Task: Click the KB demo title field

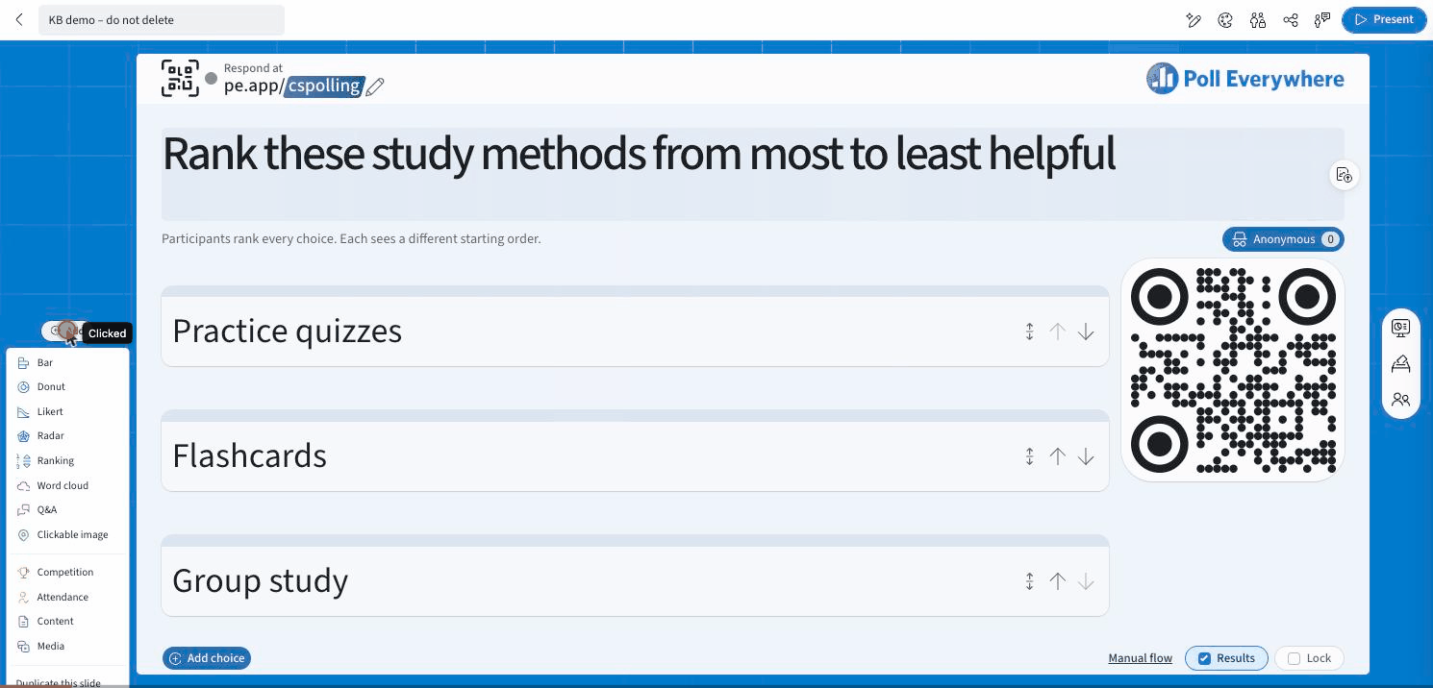Action: [162, 19]
